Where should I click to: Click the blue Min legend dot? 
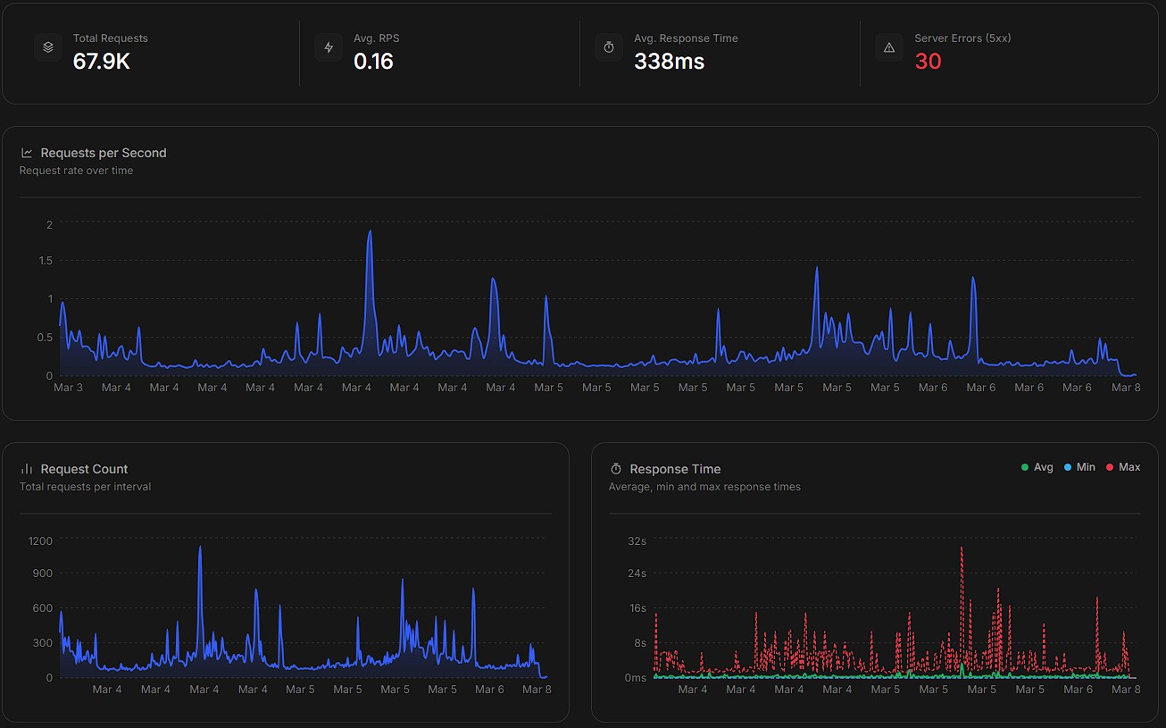coord(1068,467)
